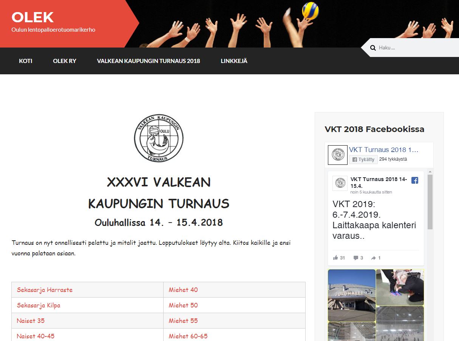Click the search magnifier icon
Screen dimensions: 459x341
[x=373, y=48]
